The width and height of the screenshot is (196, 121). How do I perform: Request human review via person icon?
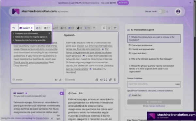(x=115, y=80)
